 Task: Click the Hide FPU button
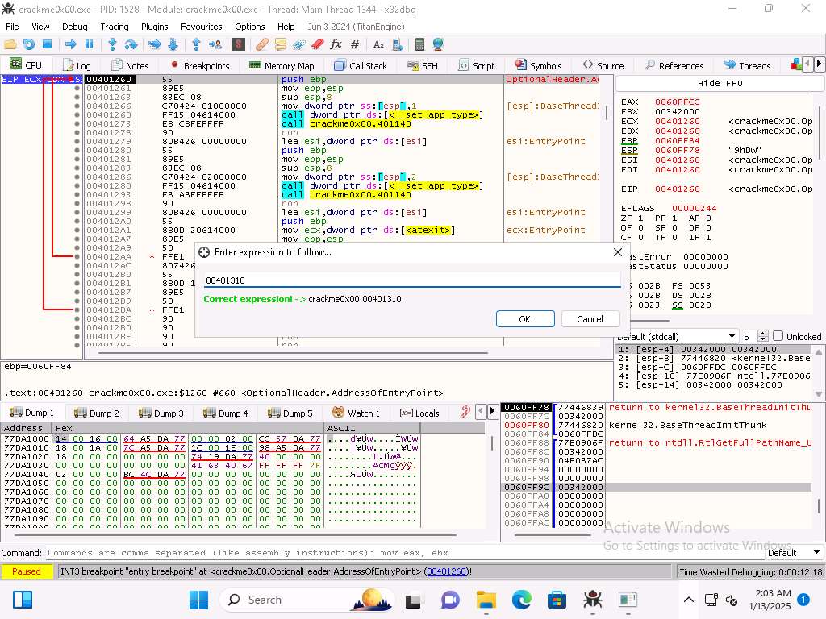[x=720, y=84]
